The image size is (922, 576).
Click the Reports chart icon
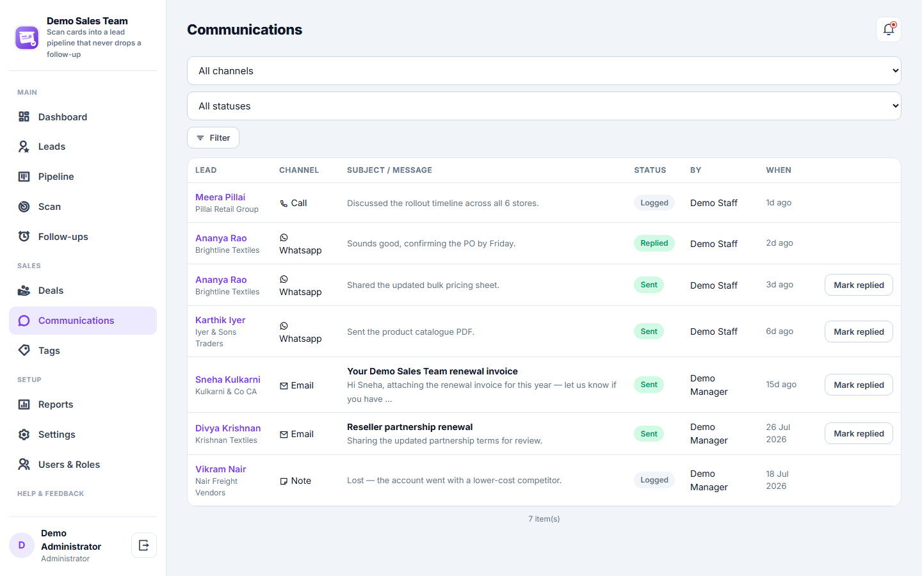[x=24, y=404]
